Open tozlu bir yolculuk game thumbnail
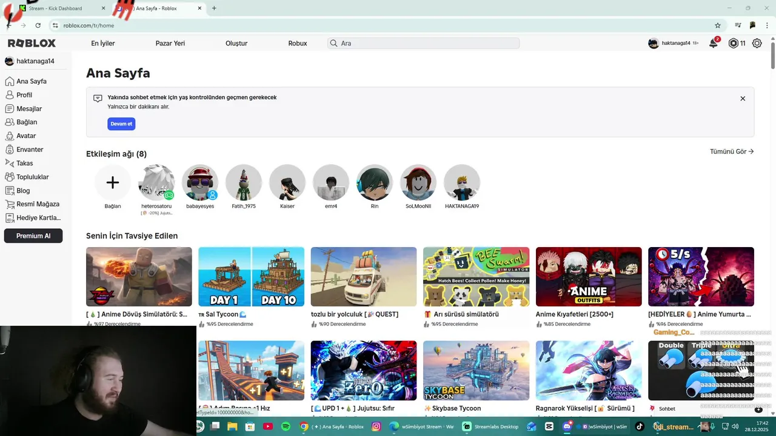The image size is (776, 436). point(364,277)
